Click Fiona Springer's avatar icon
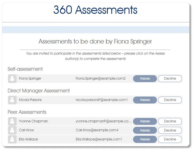Viewport: 194px width, 150px height. [x=12, y=78]
